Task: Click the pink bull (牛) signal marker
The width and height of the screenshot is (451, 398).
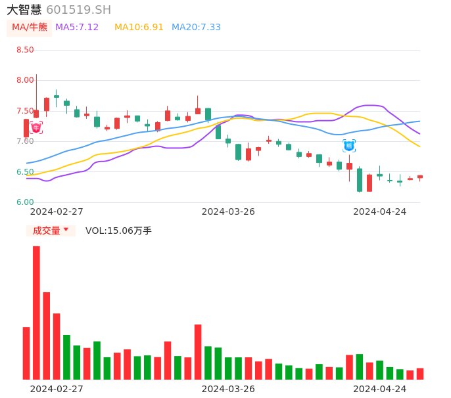Action: pos(36,127)
